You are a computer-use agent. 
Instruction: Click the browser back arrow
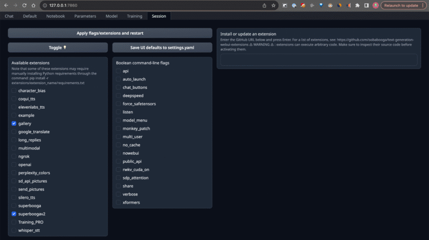click(x=6, y=5)
